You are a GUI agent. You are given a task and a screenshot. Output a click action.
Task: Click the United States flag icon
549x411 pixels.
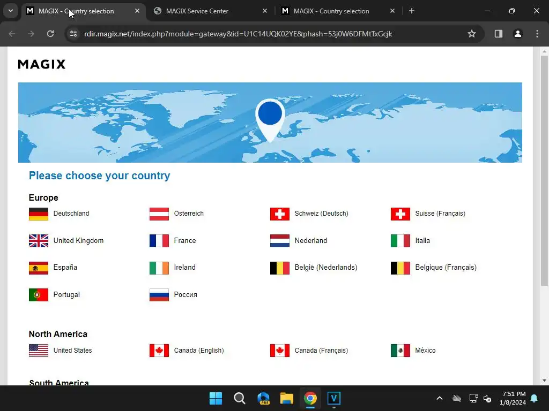tap(39, 351)
